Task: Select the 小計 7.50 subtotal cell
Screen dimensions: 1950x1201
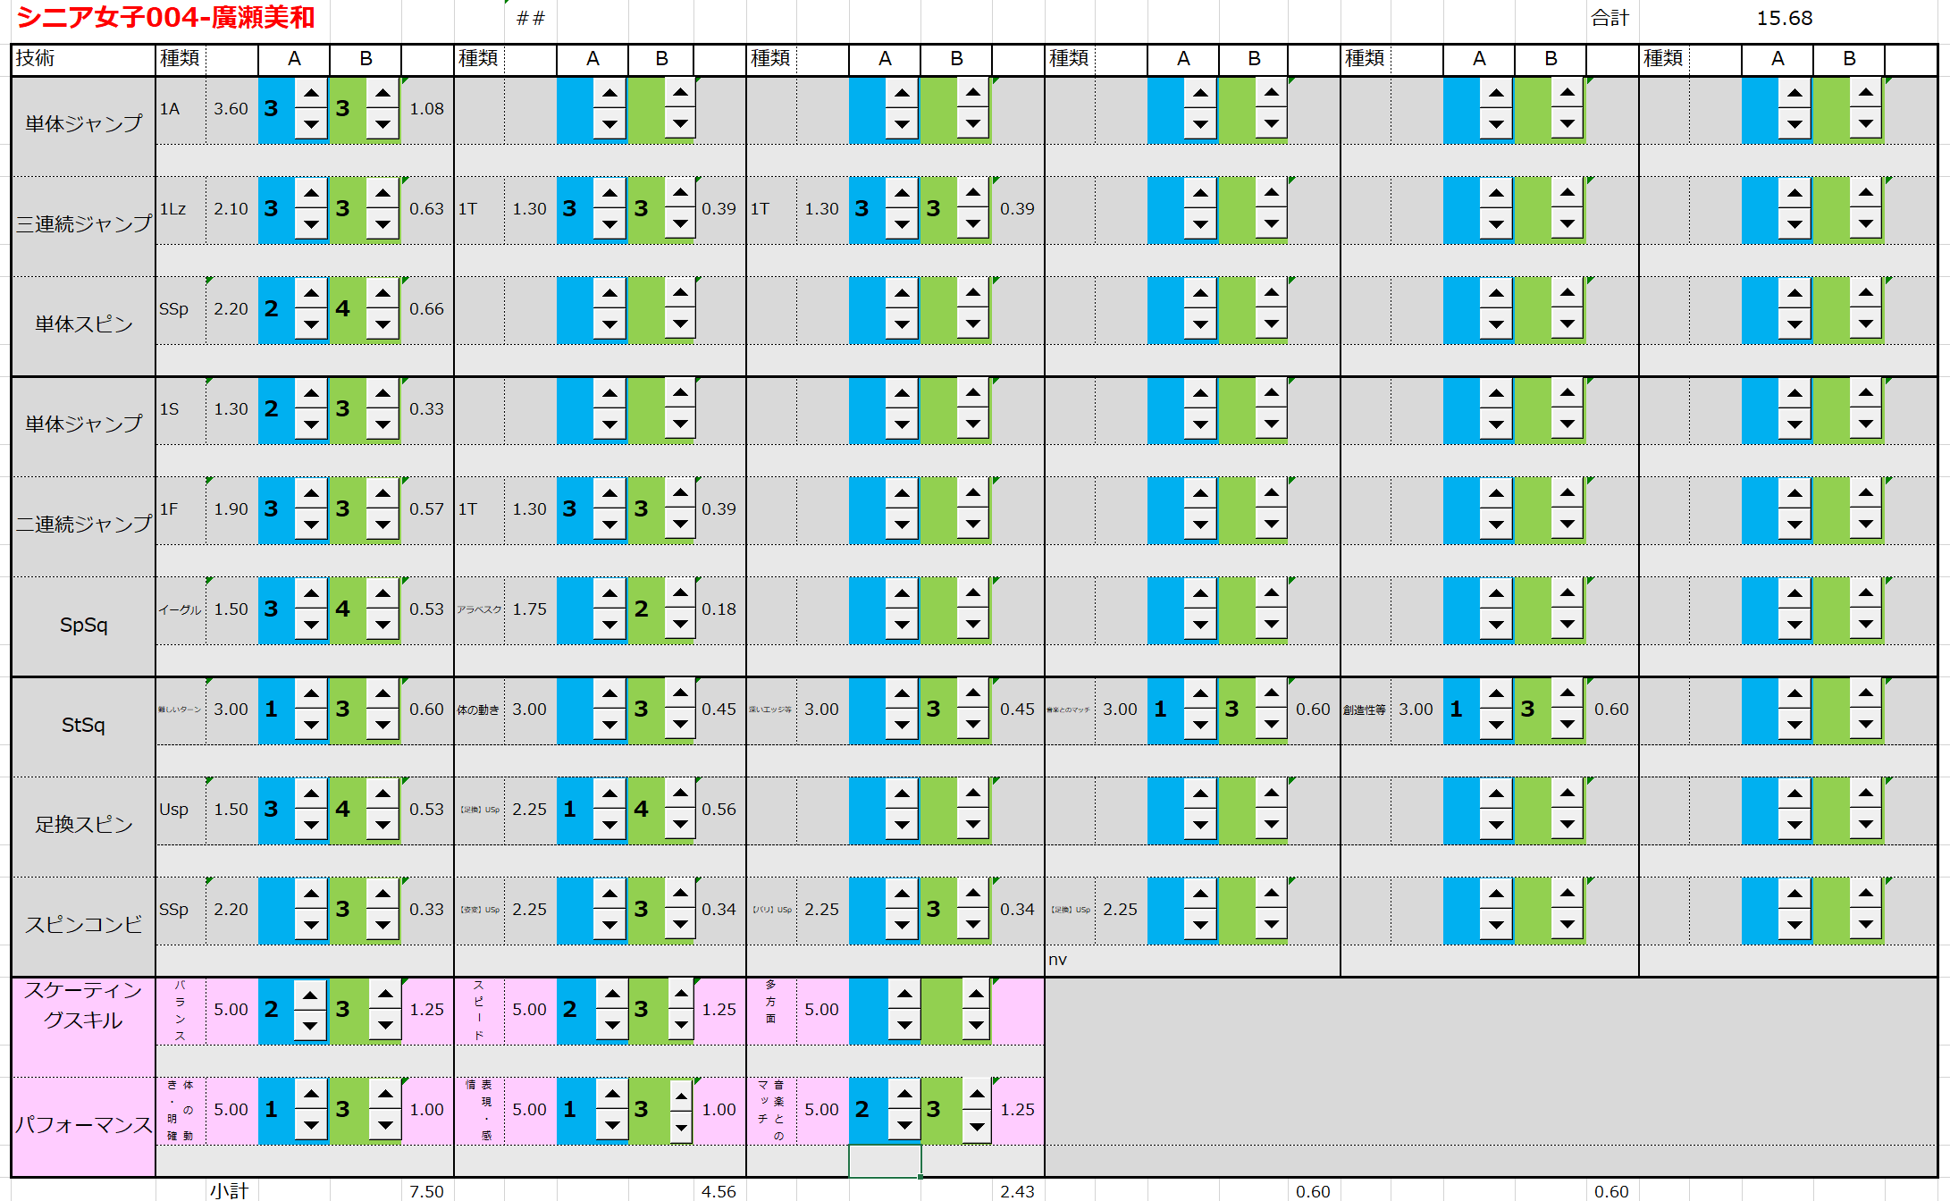Action: 426,1191
